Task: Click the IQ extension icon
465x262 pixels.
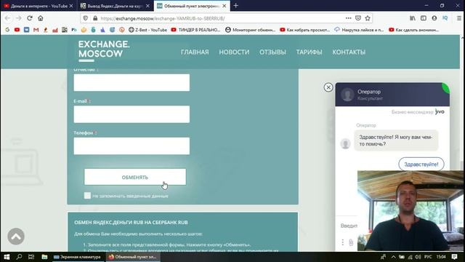Action: [x=445, y=18]
